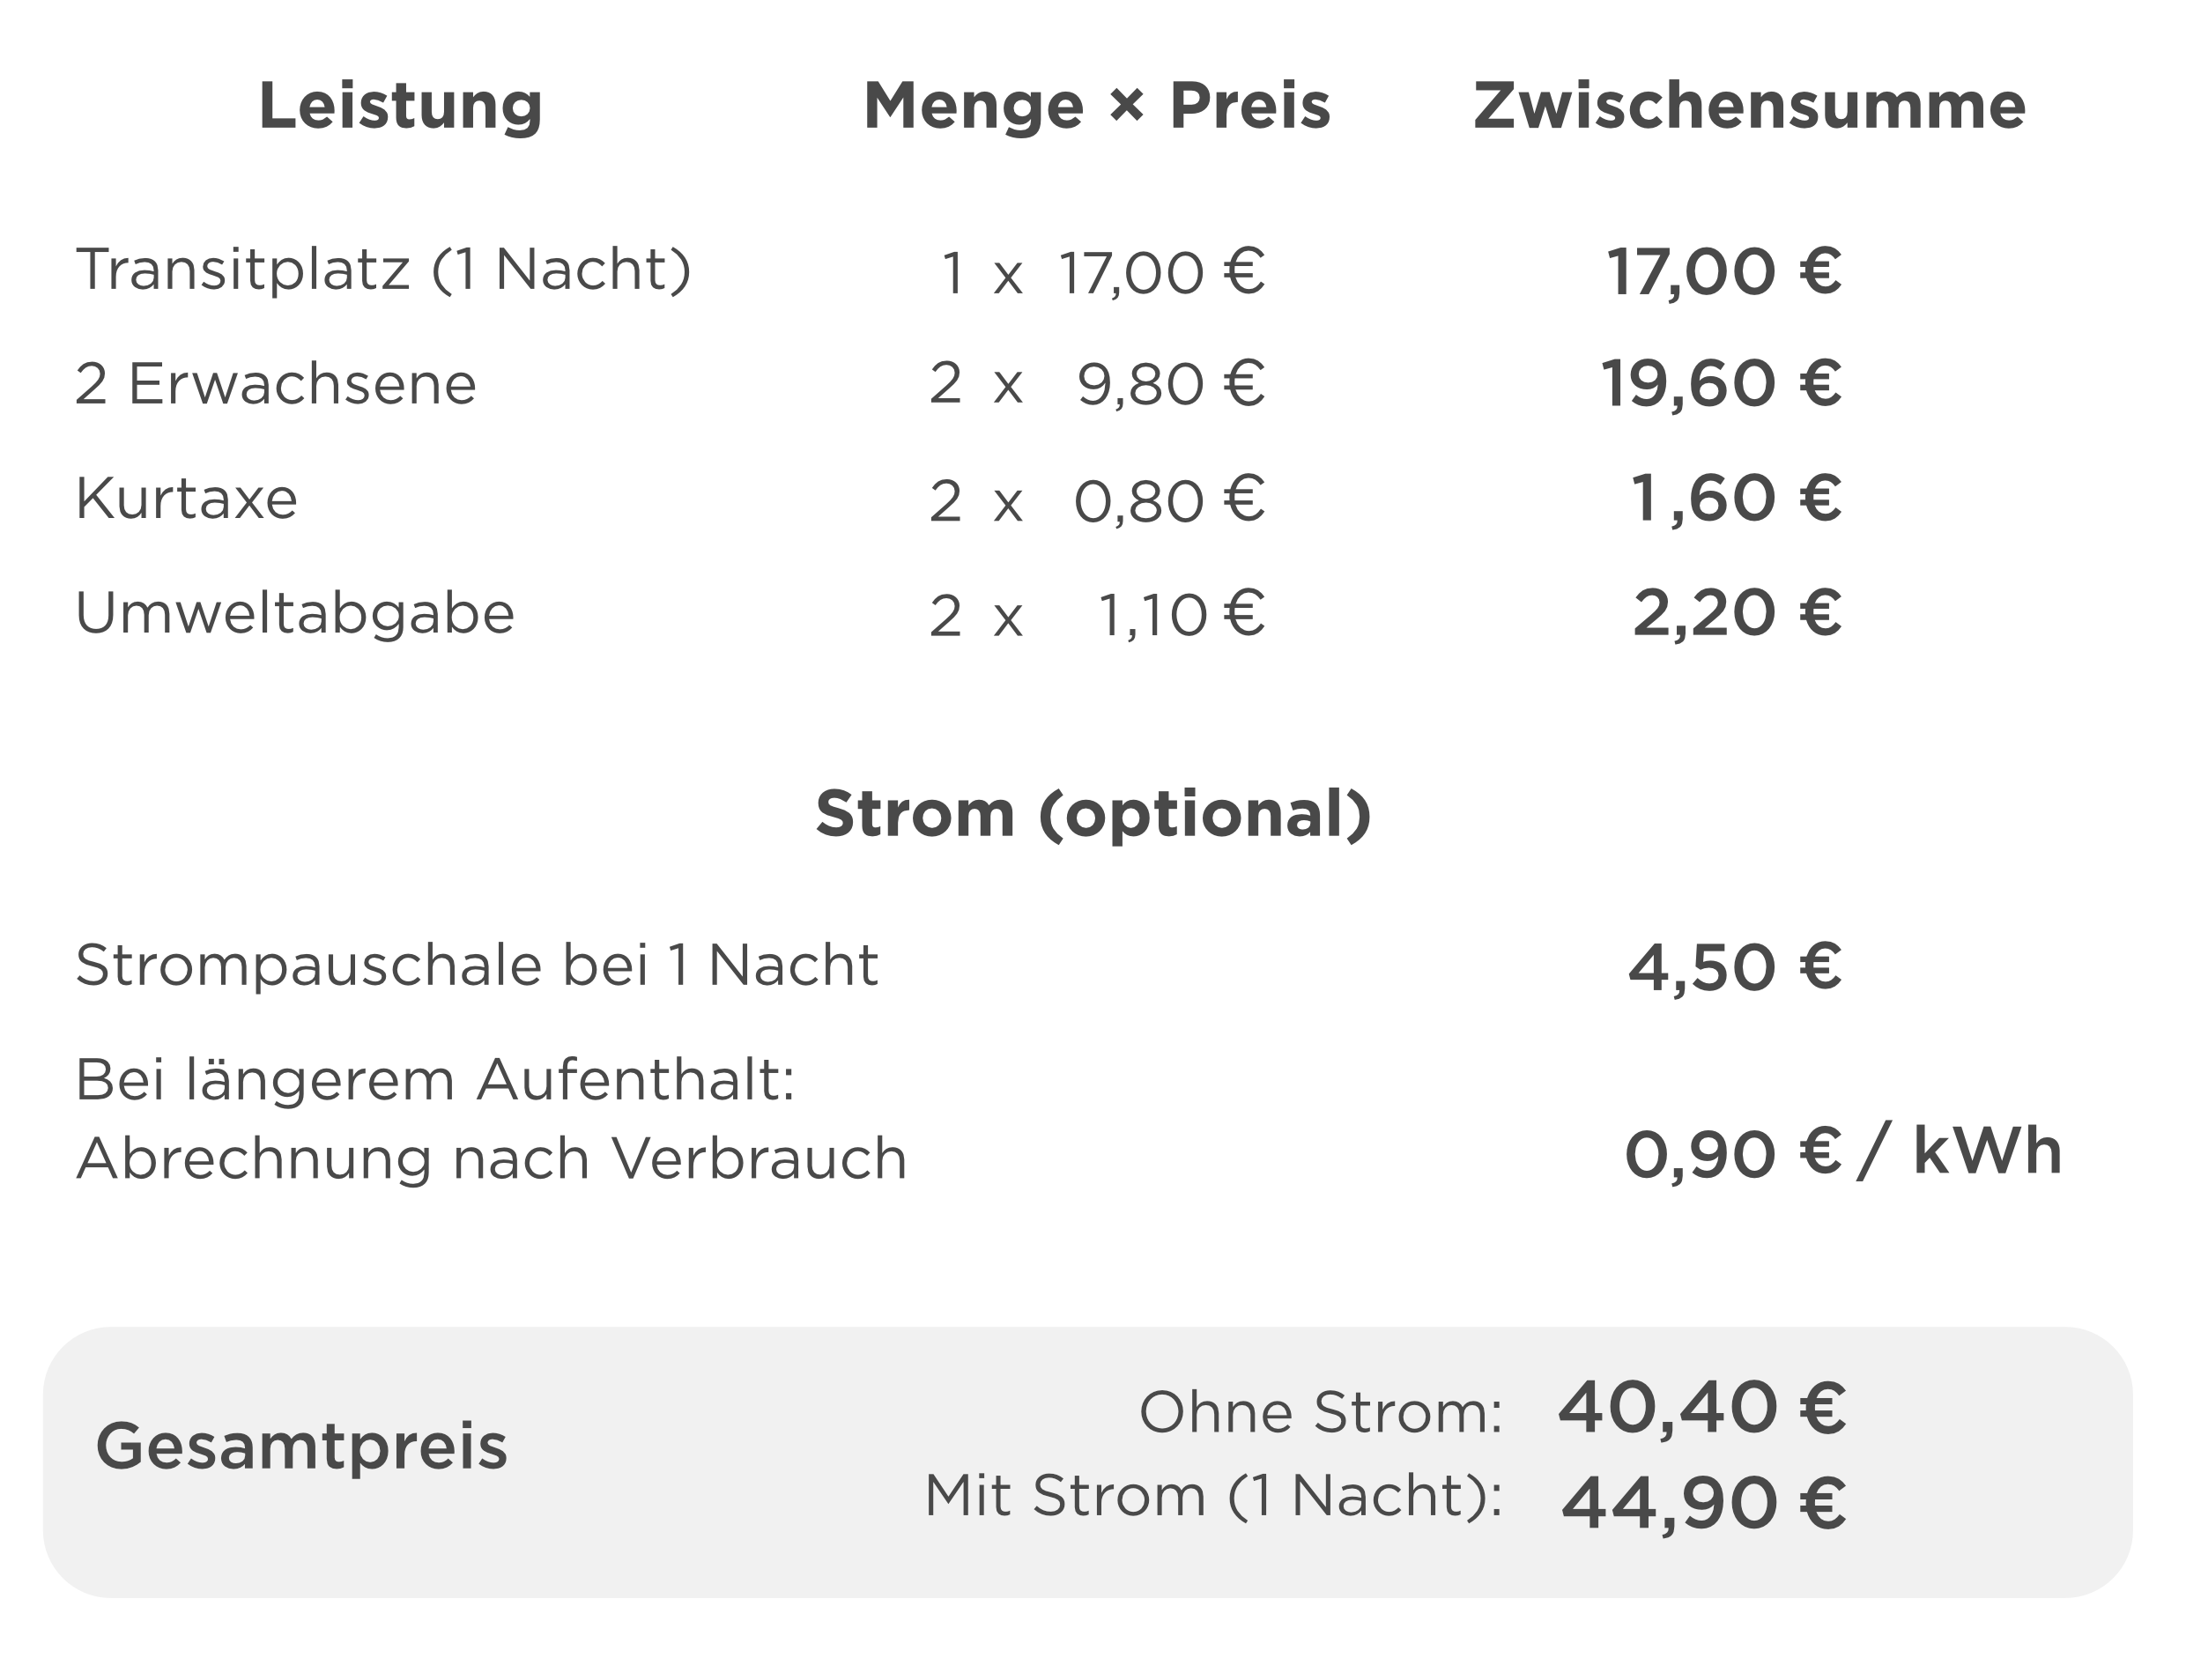
Task: Click the 2,20 € Umweltabgabe subtotal
Action: click(1736, 613)
